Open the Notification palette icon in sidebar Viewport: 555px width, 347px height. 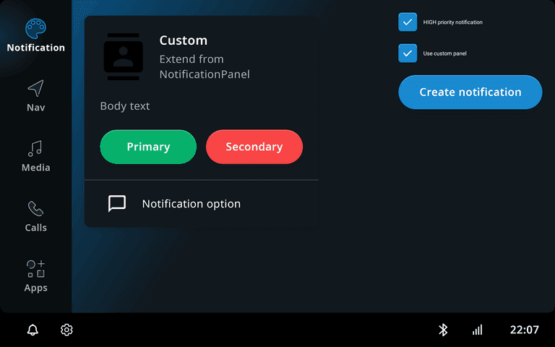click(35, 29)
